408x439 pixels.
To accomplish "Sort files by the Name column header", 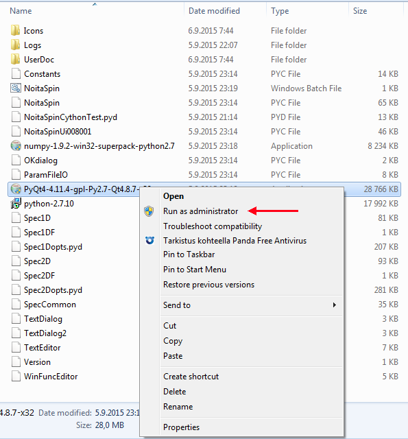I will coord(21,11).
